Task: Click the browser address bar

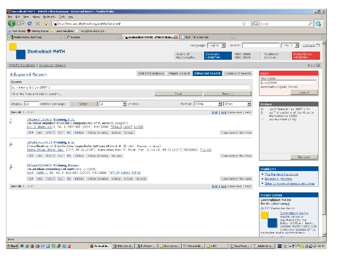Action: pyautogui.click(x=149, y=23)
